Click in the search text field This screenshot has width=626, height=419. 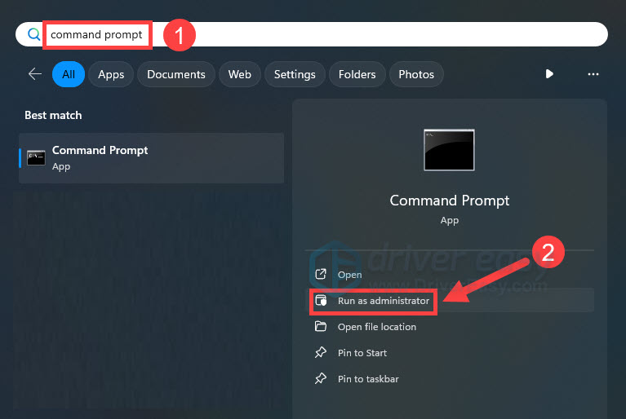[367, 34]
